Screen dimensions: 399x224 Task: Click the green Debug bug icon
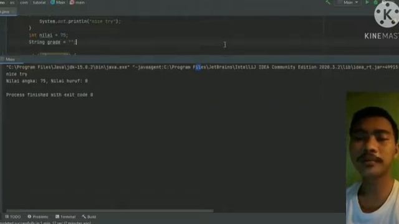tap(375, 2)
